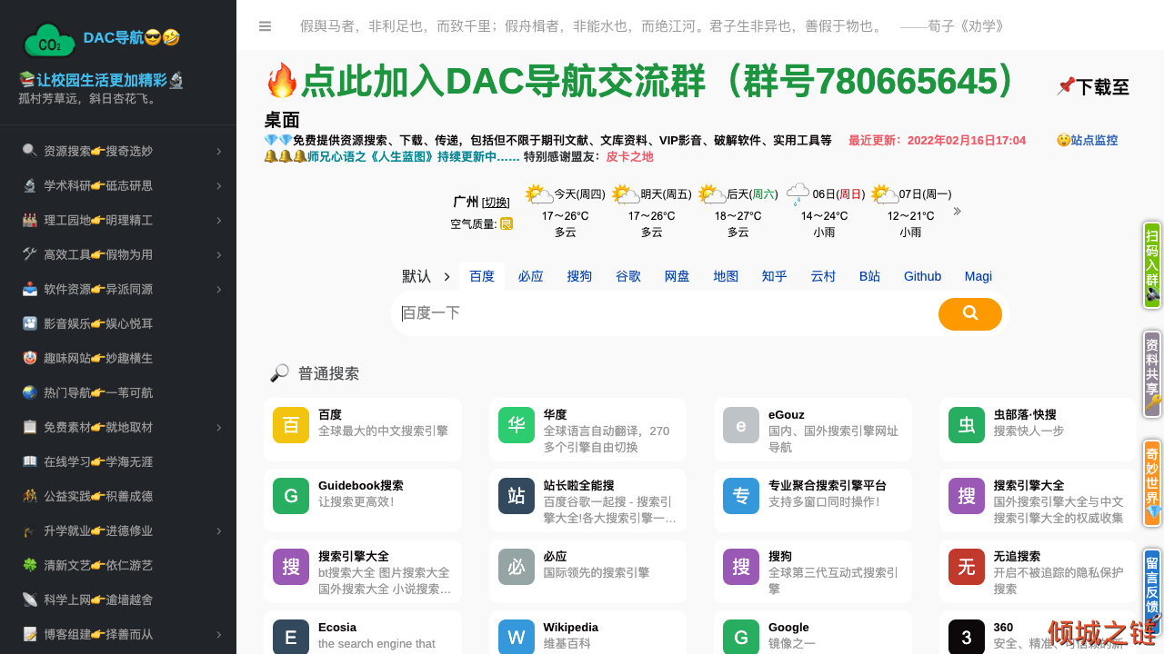Open the 无追搜索 red icon

967,567
